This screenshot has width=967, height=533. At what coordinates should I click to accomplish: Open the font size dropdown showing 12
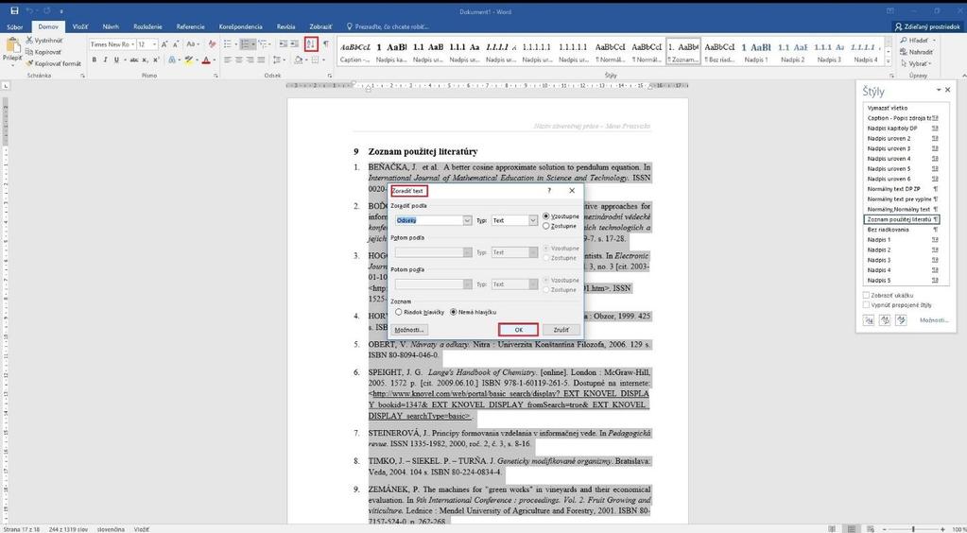[x=154, y=44]
